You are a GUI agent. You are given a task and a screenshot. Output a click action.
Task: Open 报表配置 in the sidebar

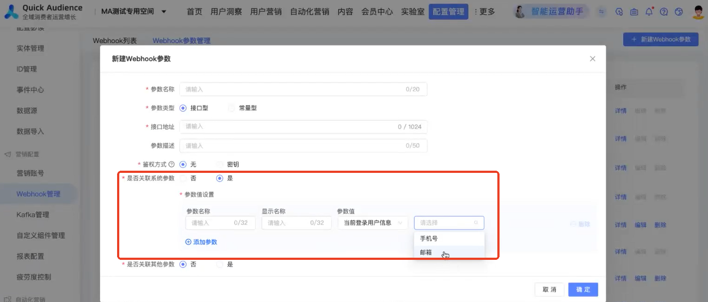pyautogui.click(x=30, y=256)
